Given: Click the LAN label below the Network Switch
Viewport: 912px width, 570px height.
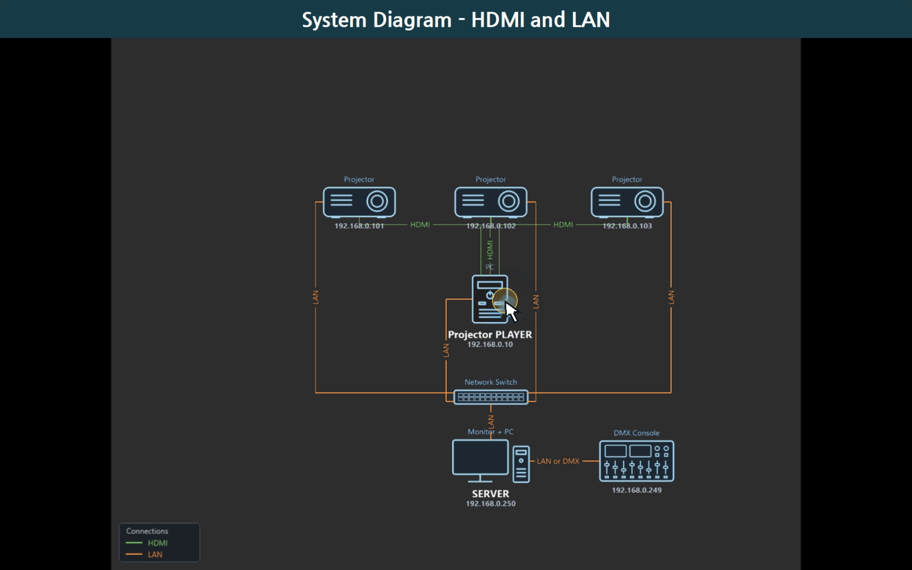Looking at the screenshot, I should [491, 421].
